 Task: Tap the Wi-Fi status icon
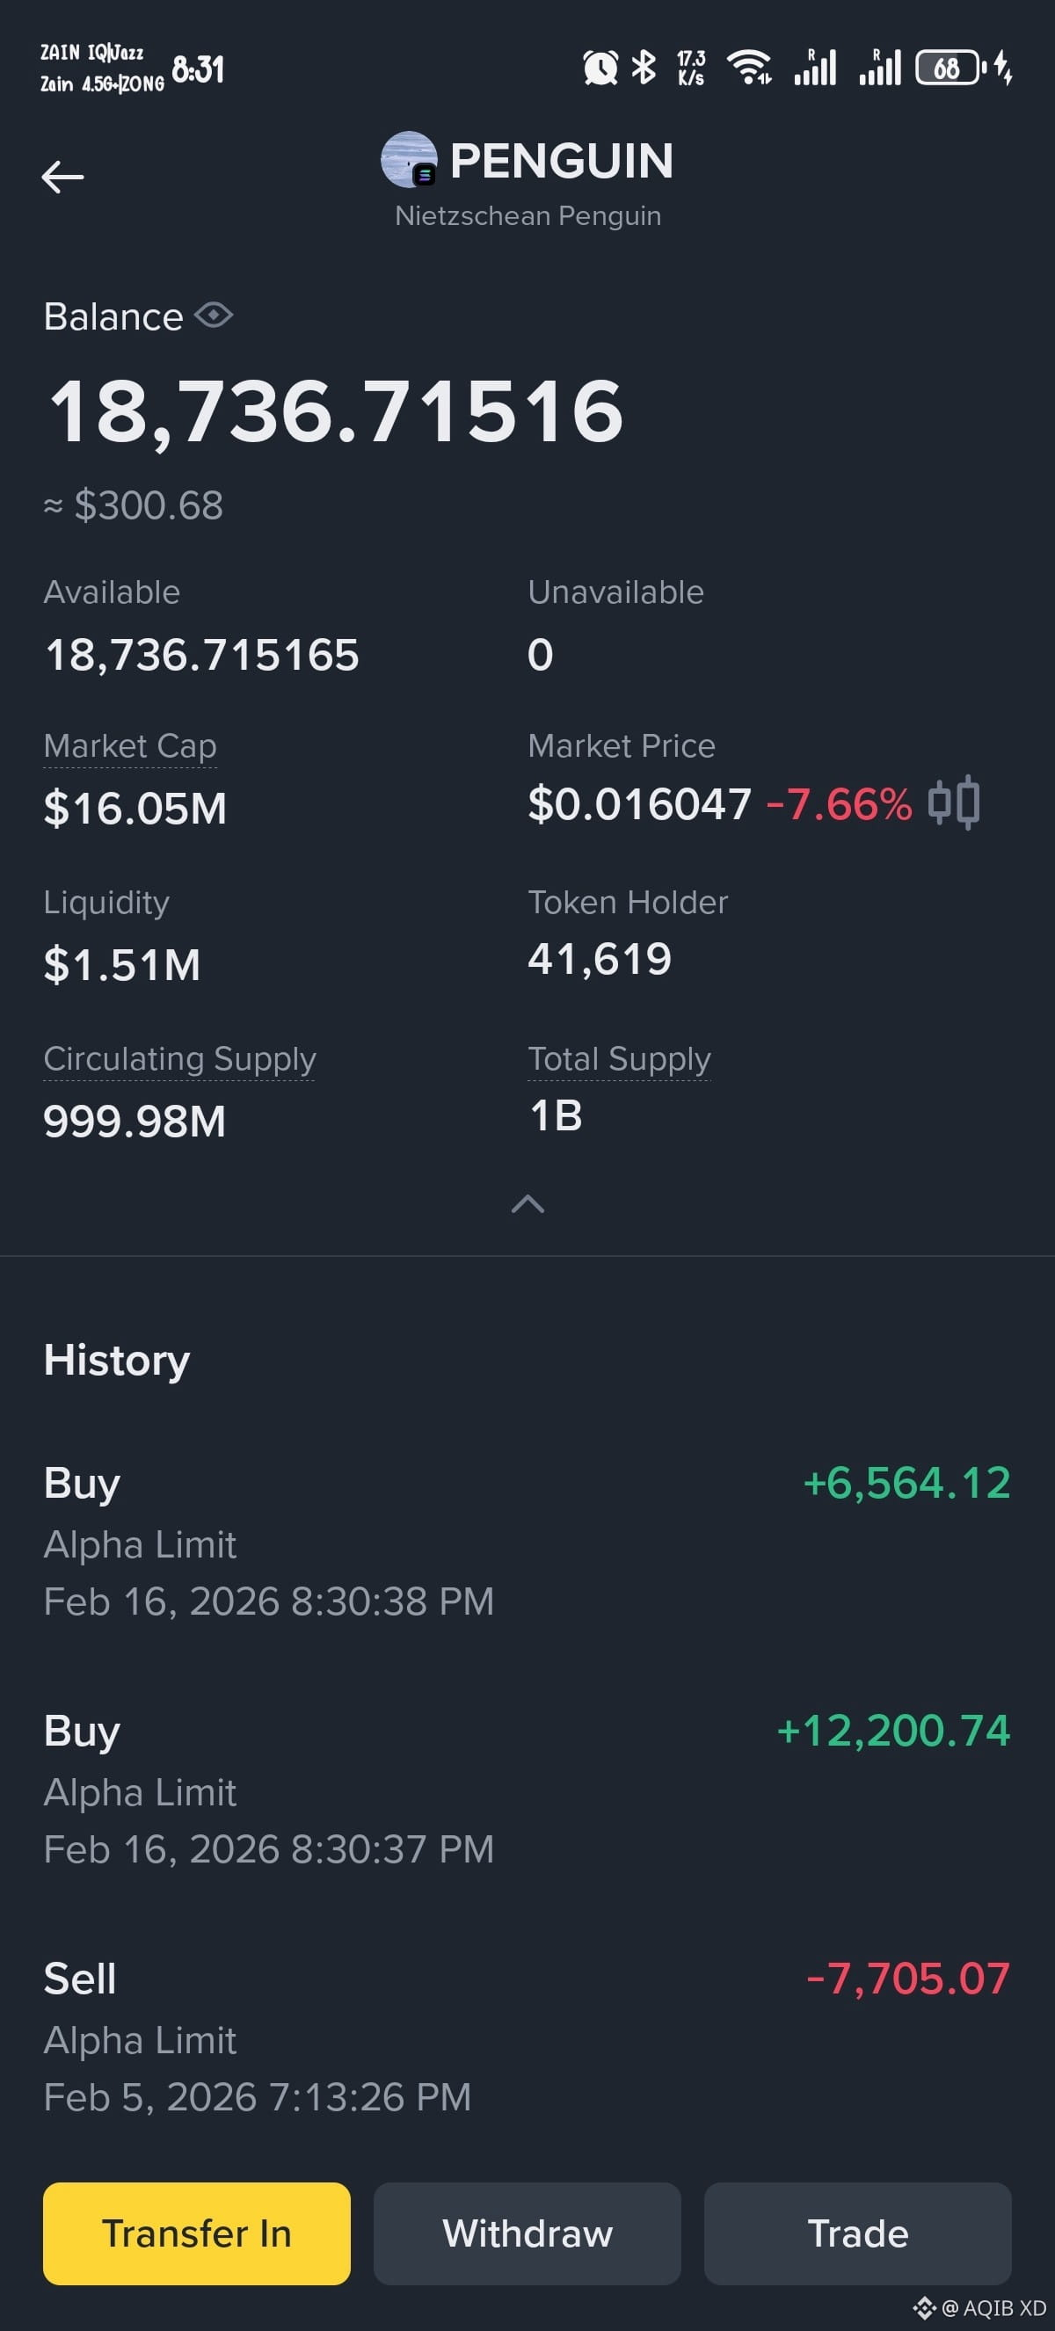click(x=750, y=67)
